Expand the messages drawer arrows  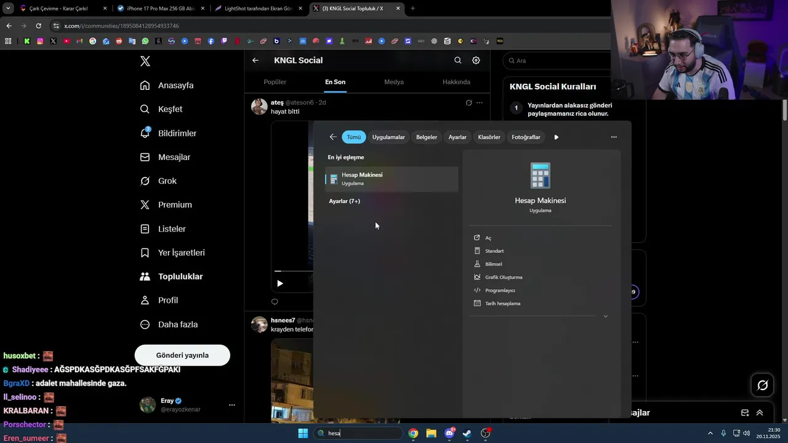(760, 413)
